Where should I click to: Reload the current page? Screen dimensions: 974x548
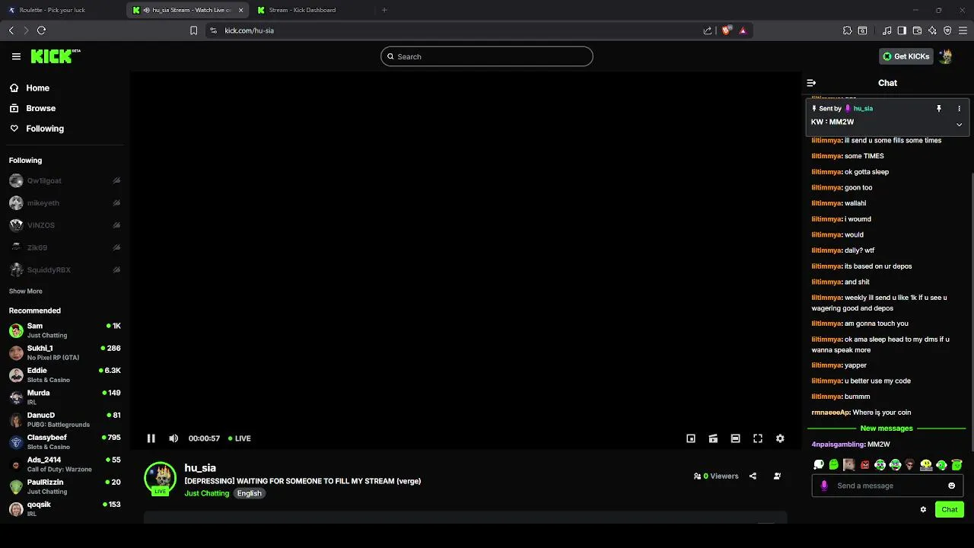pyautogui.click(x=41, y=30)
